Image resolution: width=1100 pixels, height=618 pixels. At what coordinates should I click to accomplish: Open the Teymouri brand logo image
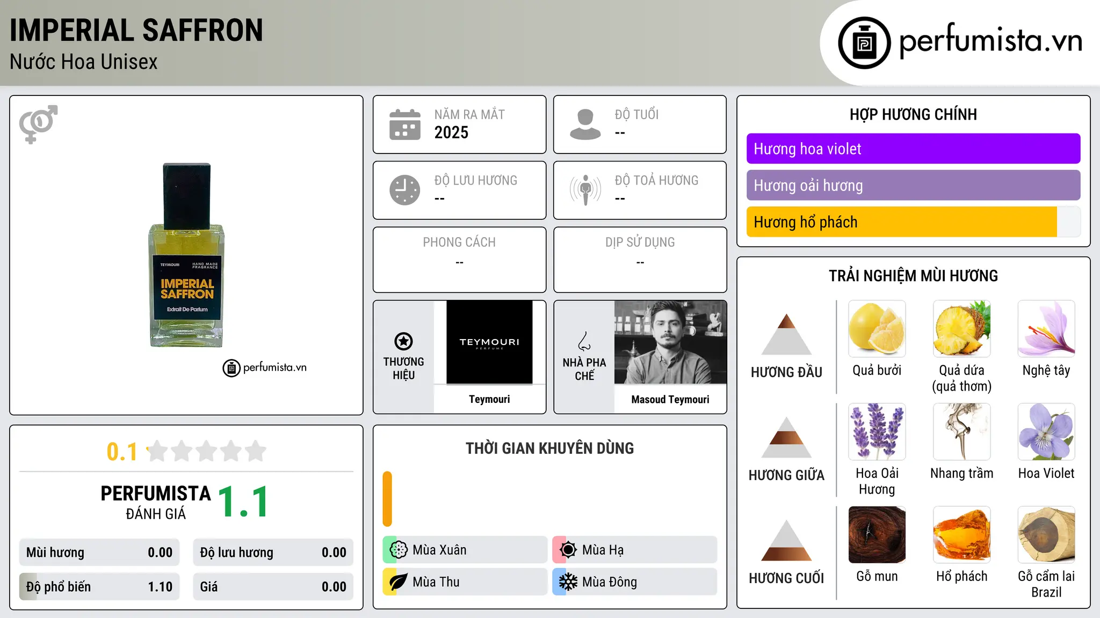coord(489,342)
